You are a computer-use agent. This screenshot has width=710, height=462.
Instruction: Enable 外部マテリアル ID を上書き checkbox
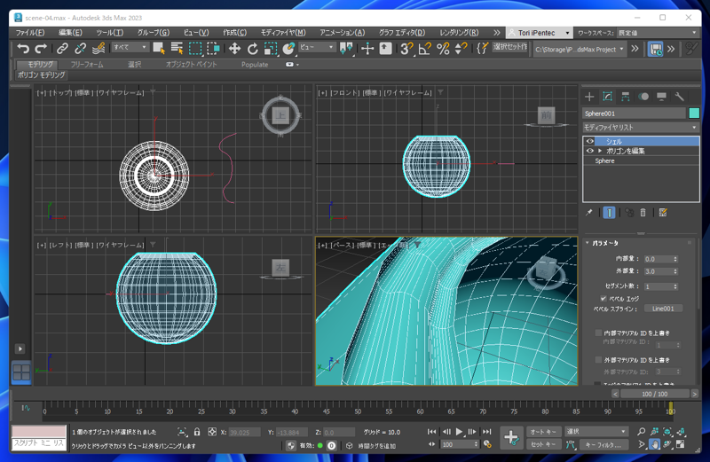[x=598, y=360]
